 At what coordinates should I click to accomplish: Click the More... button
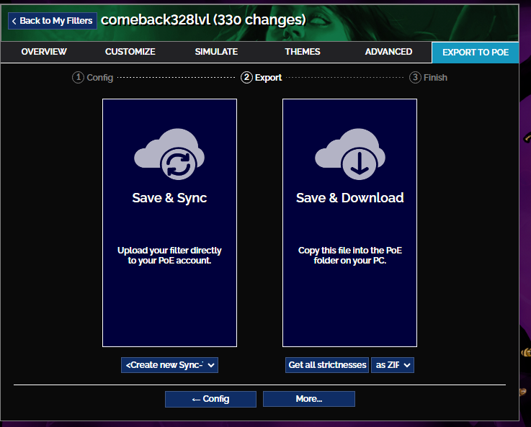pos(309,399)
